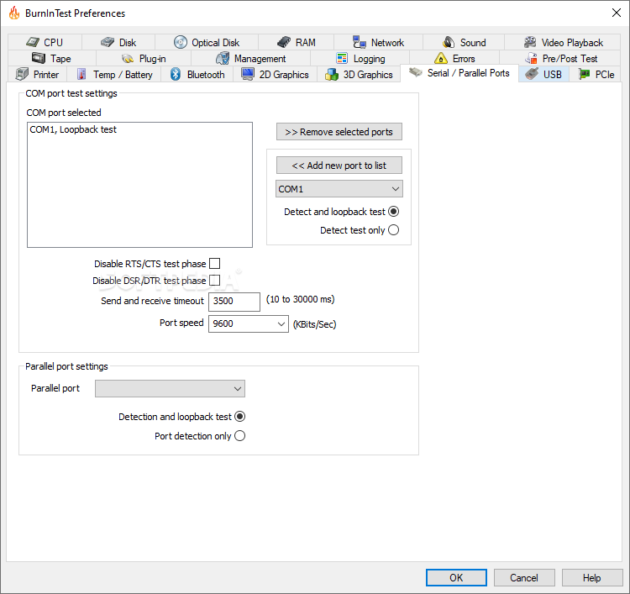630x594 pixels.
Task: Click the 3D Graphics cubes icon
Action: click(332, 74)
